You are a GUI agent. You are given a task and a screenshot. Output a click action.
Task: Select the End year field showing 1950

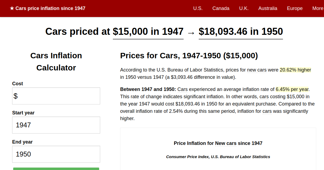(56, 154)
